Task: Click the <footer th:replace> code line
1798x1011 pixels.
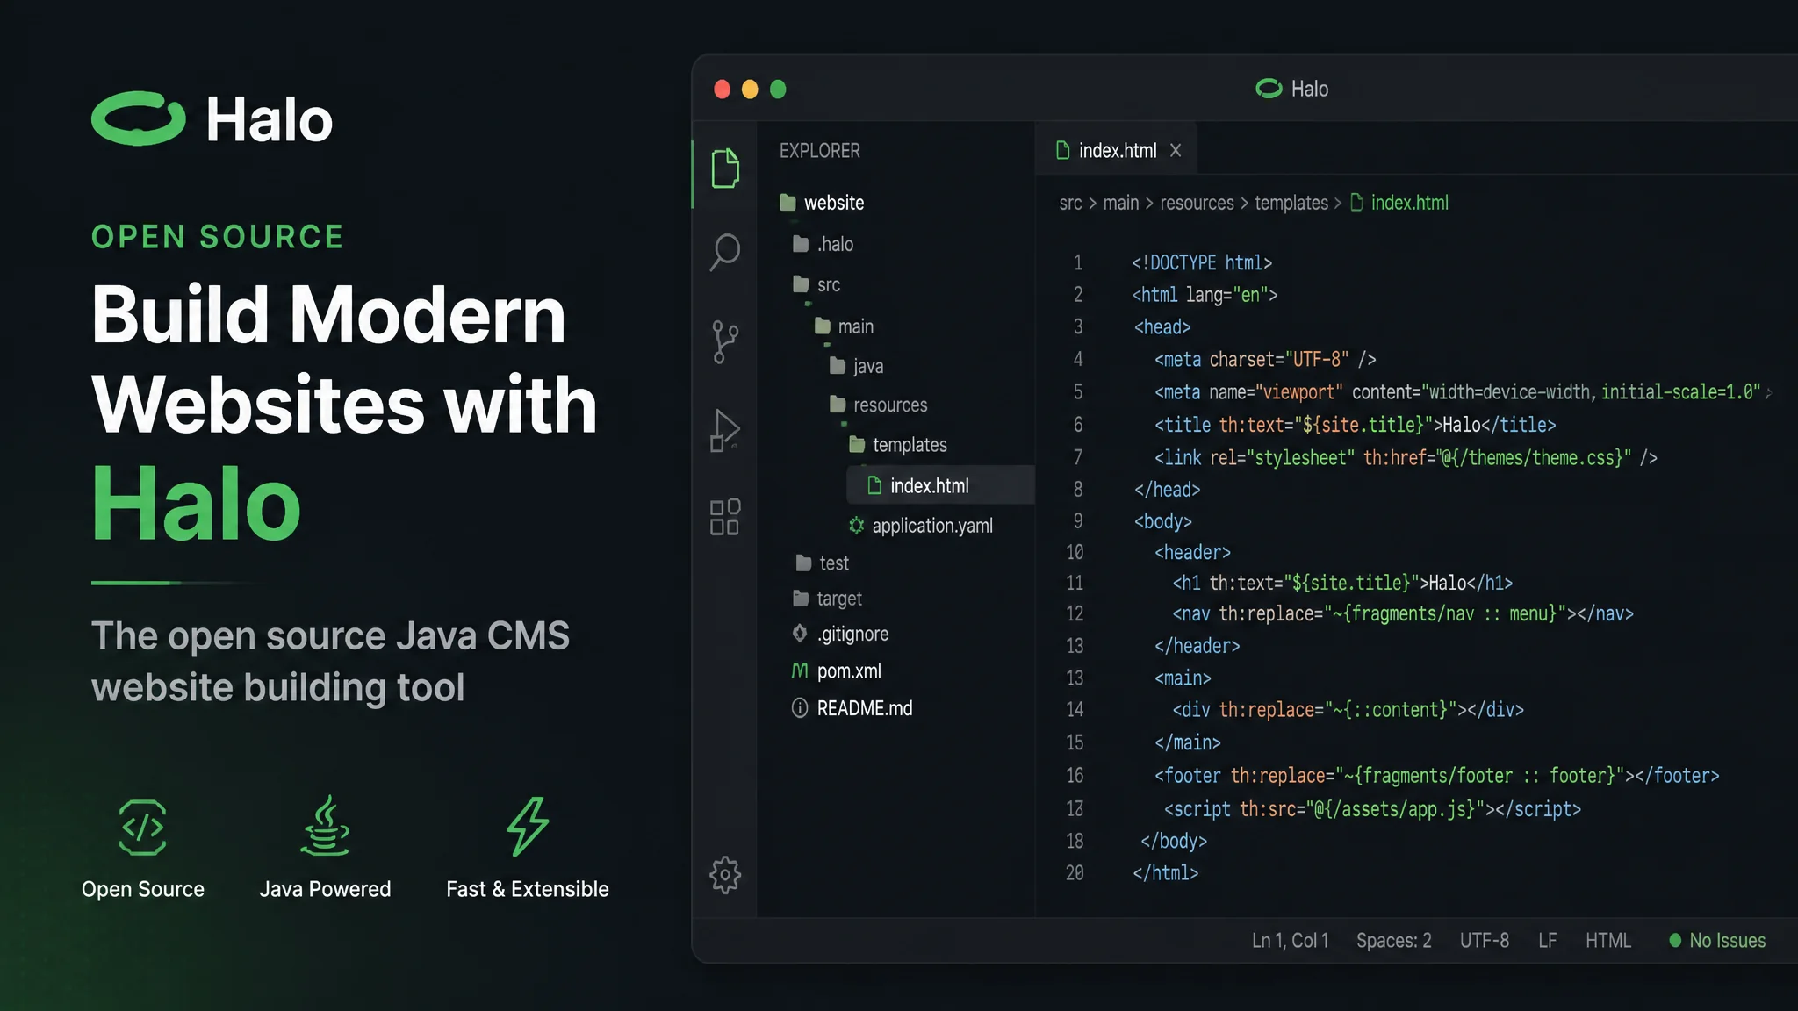Action: [x=1437, y=776]
